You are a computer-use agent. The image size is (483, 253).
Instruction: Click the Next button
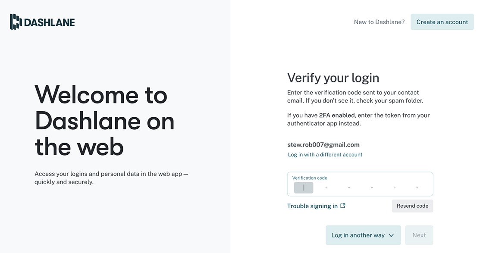pyautogui.click(x=419, y=235)
